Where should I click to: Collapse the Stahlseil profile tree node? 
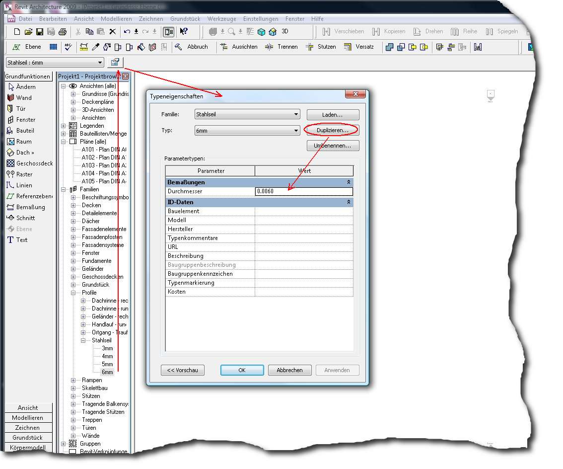click(x=83, y=340)
